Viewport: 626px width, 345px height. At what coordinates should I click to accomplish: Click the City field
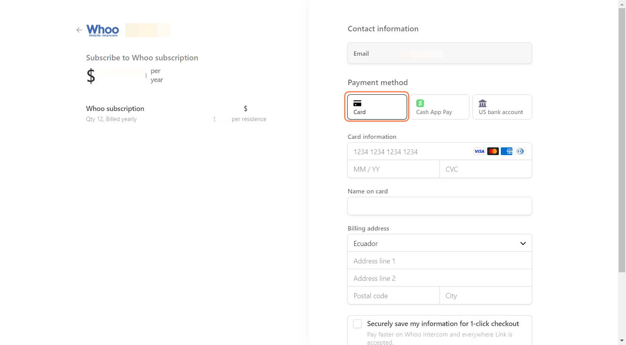pyautogui.click(x=486, y=295)
